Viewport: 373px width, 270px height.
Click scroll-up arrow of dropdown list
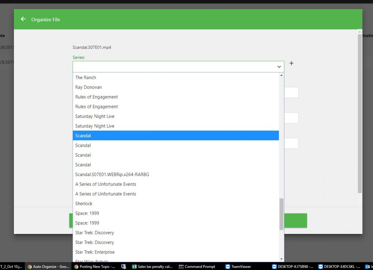pyautogui.click(x=281, y=75)
